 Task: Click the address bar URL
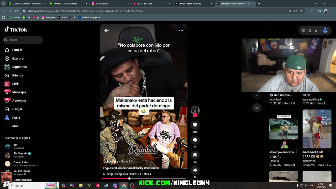(x=85, y=11)
